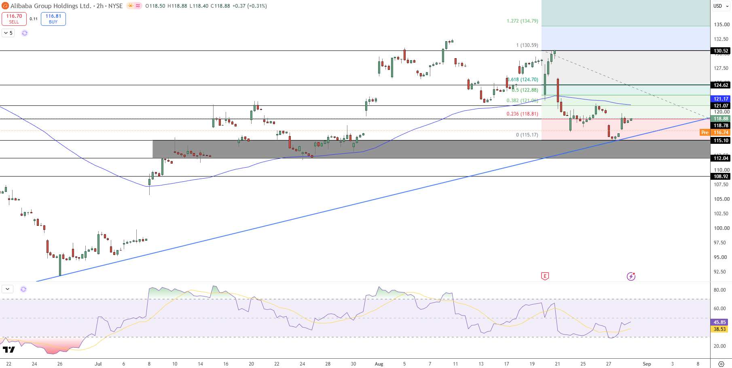Click the 0.5 (122.88) Fibonacci label
Screen dimensions: 732x368
click(x=525, y=90)
